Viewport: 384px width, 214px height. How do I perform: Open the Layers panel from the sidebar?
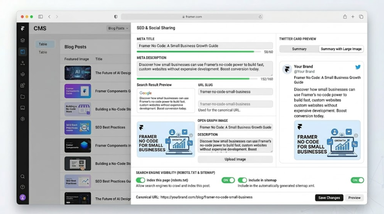(23, 40)
